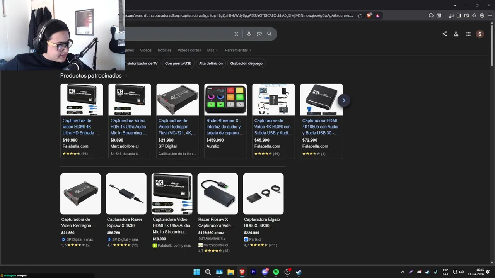Click the share page icon in address bar
Screen dimensions: 495x278
tap(360, 15)
